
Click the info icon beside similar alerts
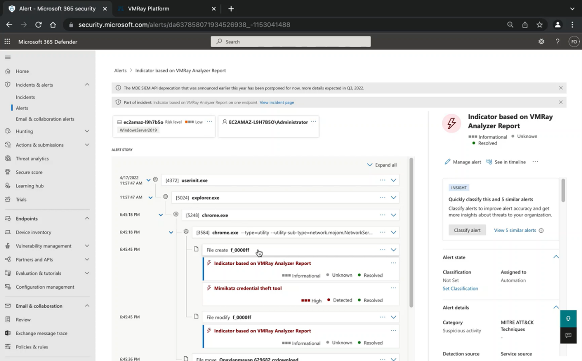[x=541, y=230]
